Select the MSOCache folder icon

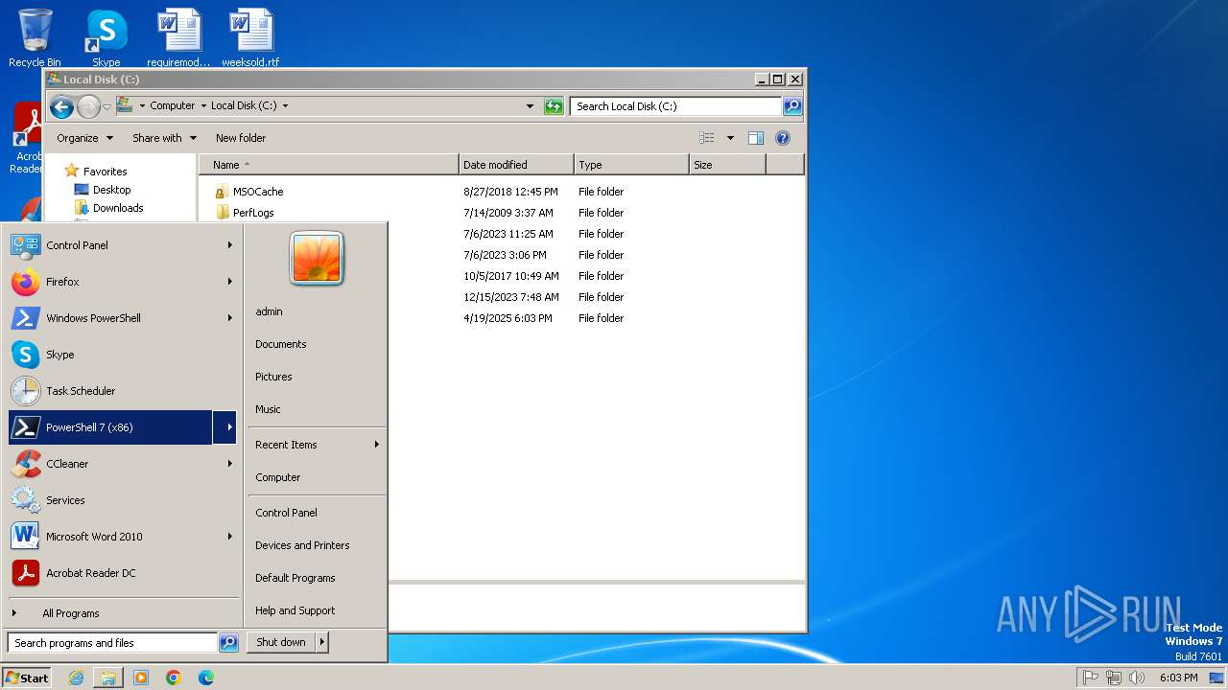[222, 192]
